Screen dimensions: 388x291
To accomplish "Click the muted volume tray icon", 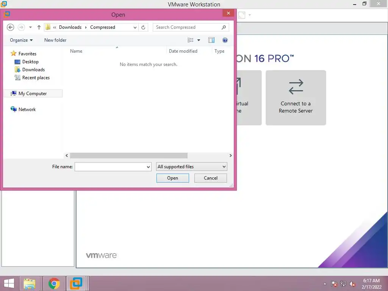I will pos(352,284).
